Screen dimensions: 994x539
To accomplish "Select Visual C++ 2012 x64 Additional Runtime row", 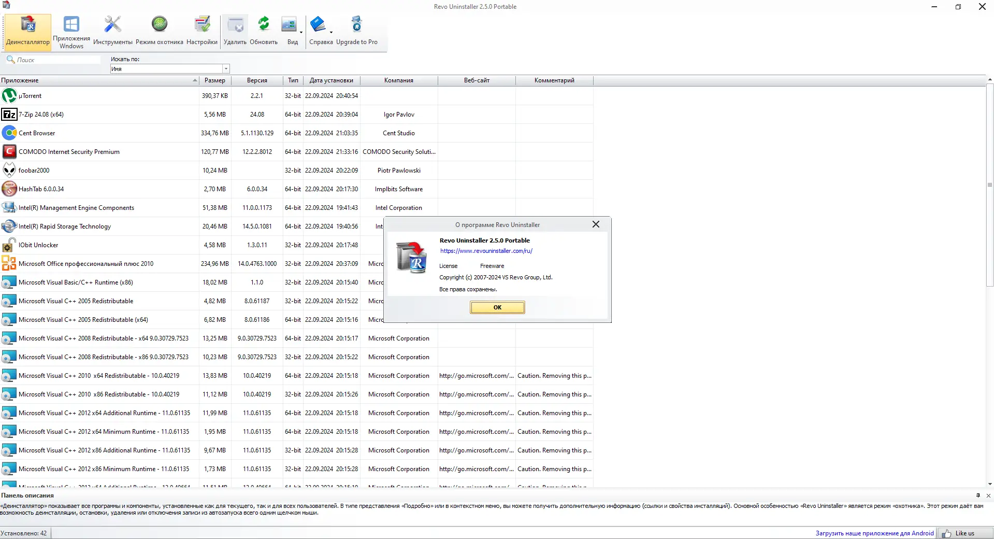I will click(296, 413).
